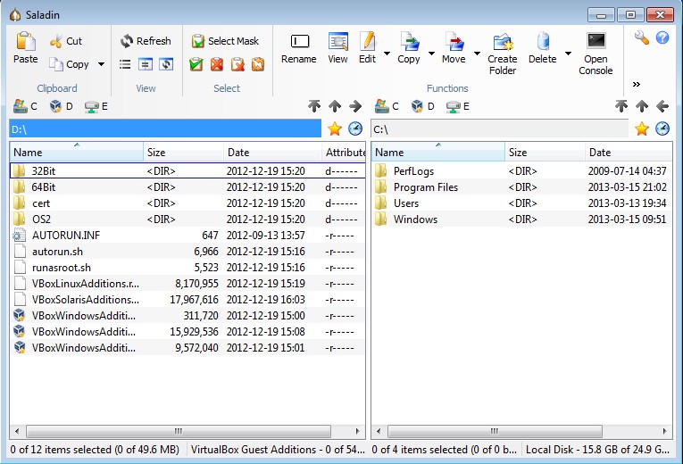The height and width of the screenshot is (464, 683).
Task: Click the left pane bookmarks star
Action: pyautogui.click(x=335, y=128)
